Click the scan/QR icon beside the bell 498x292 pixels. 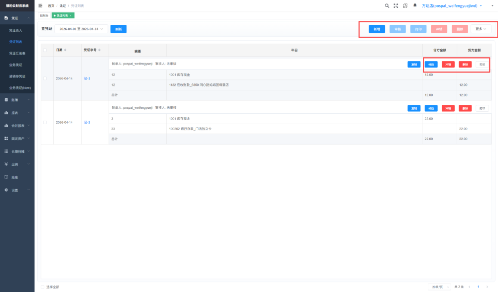(405, 5)
